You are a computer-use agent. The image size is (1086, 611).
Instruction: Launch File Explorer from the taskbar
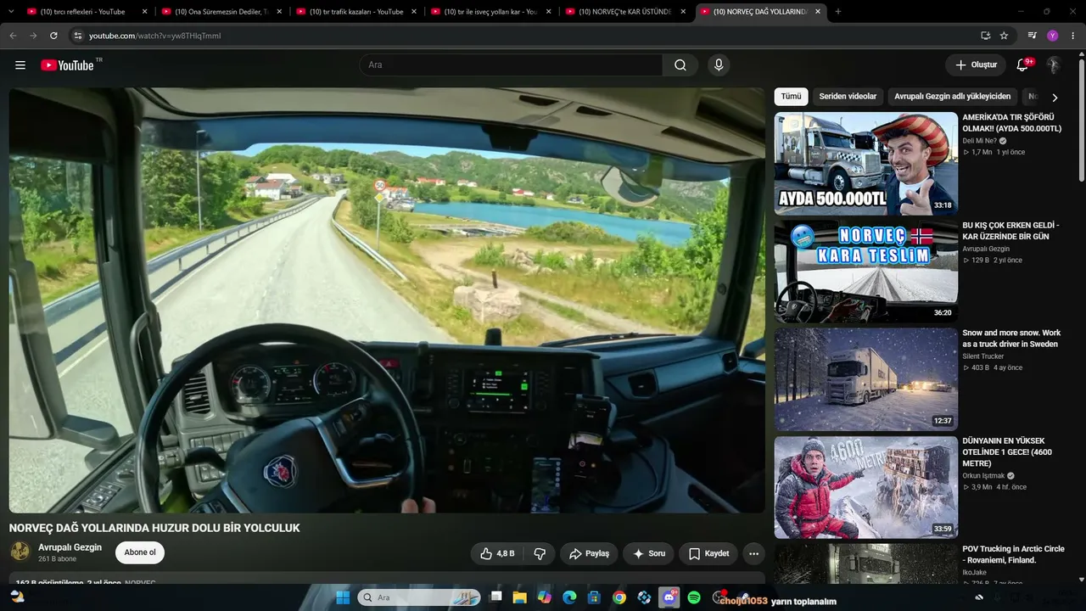coord(520,597)
